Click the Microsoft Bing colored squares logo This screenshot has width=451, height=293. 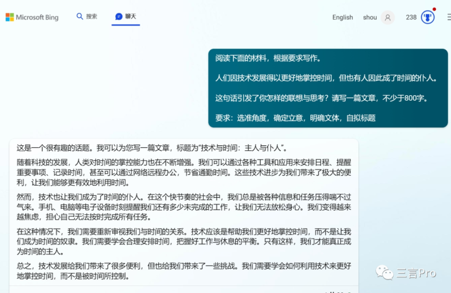10,17
